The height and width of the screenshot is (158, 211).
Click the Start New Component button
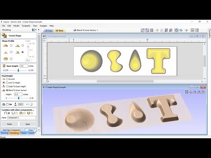point(11,130)
